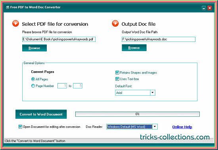The width and height of the screenshot is (218, 150).
Task: Click the orange arrow beside Select PDF file
Action: (15, 23)
